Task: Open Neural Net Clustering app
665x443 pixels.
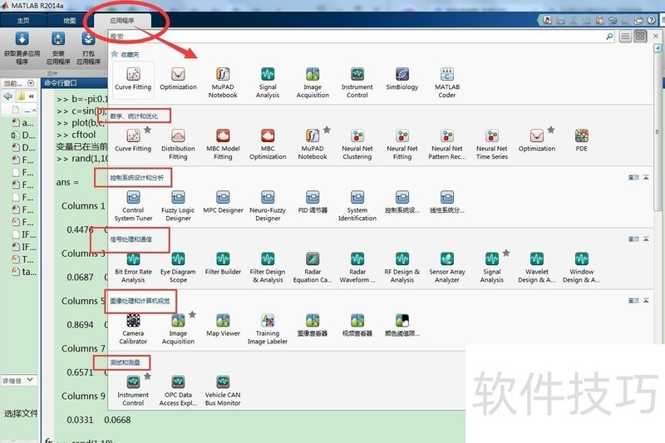Action: pos(357,145)
